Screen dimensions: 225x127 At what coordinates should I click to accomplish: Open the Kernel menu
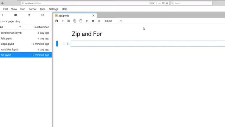32,9
